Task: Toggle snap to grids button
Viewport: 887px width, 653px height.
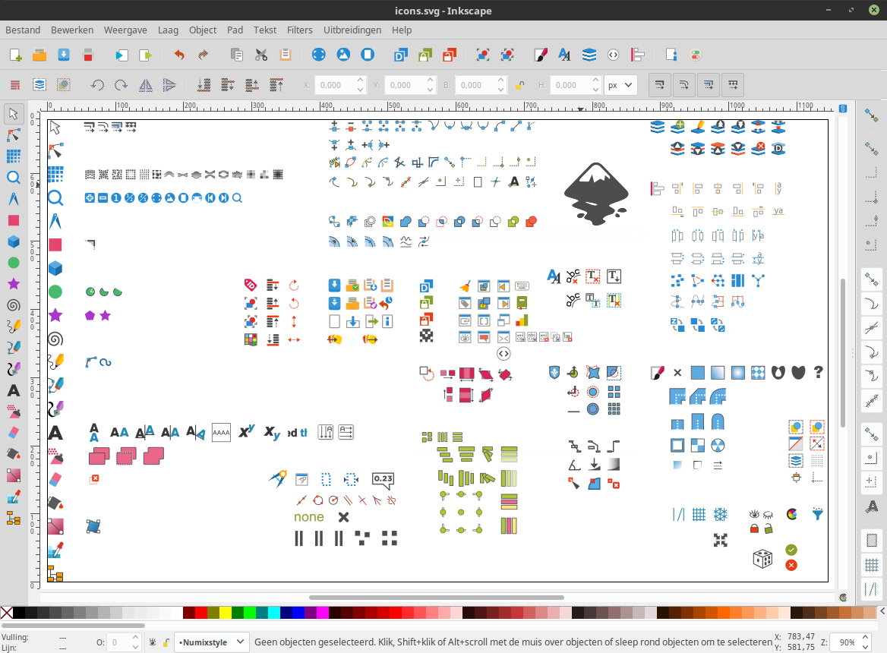Action: point(872,564)
